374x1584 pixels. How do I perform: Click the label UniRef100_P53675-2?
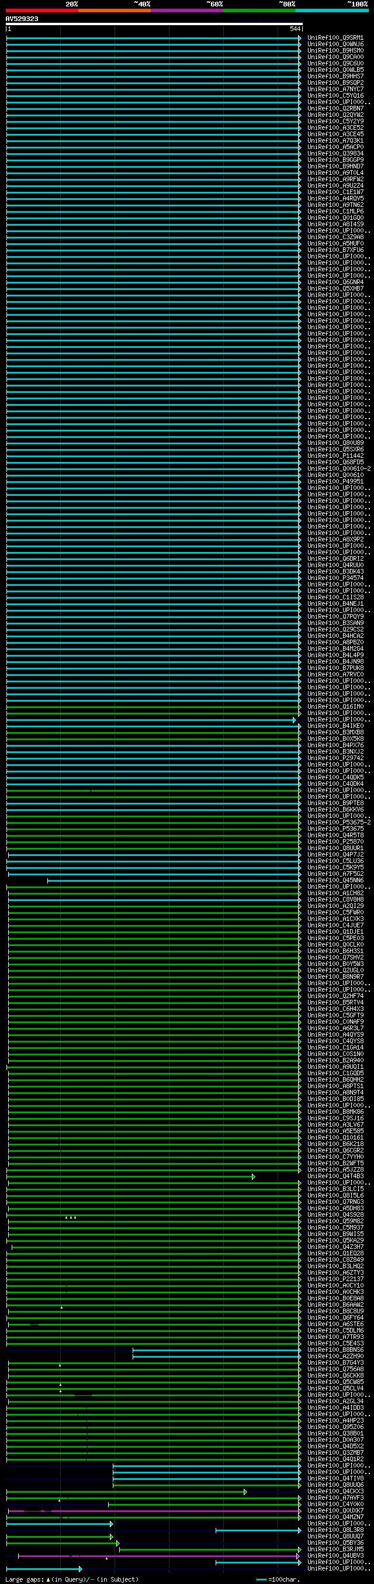pyautogui.click(x=339, y=823)
